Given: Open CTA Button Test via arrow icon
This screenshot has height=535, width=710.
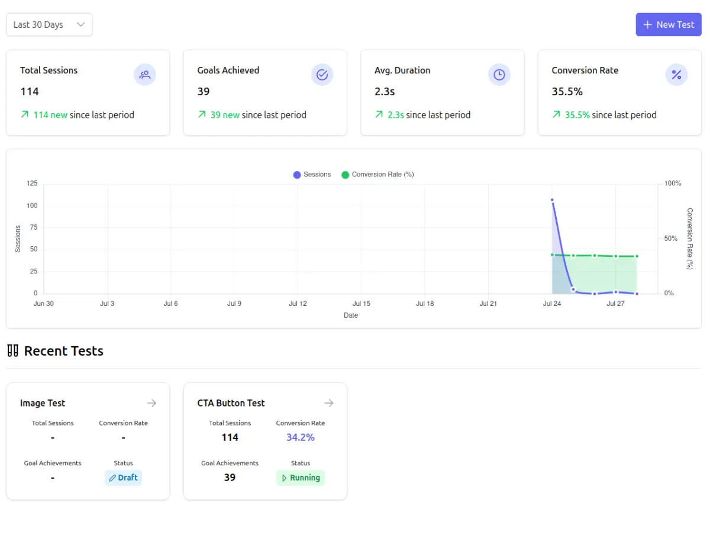Looking at the screenshot, I should (x=329, y=403).
